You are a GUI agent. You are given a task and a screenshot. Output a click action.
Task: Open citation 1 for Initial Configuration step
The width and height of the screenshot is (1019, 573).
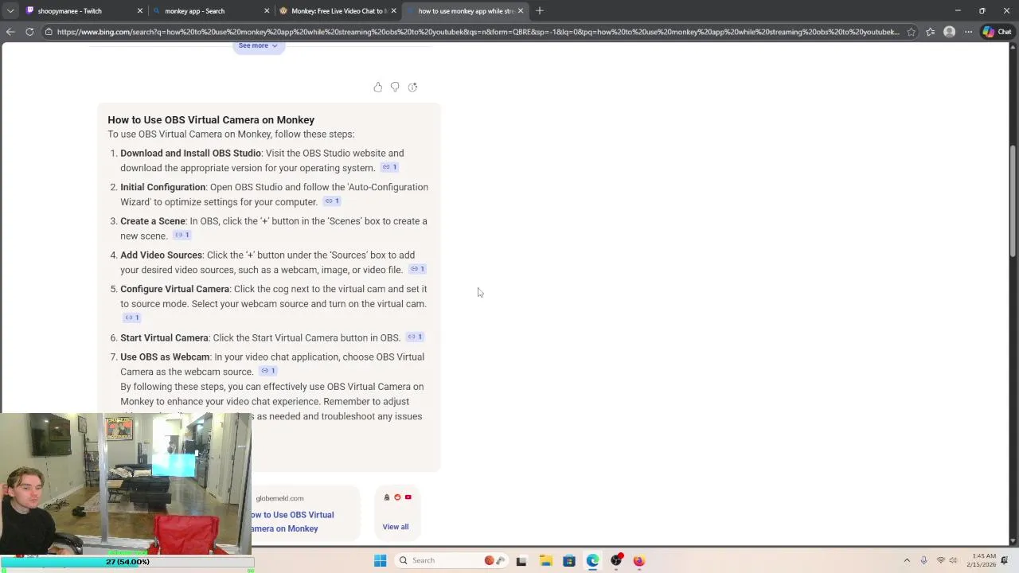pos(332,201)
